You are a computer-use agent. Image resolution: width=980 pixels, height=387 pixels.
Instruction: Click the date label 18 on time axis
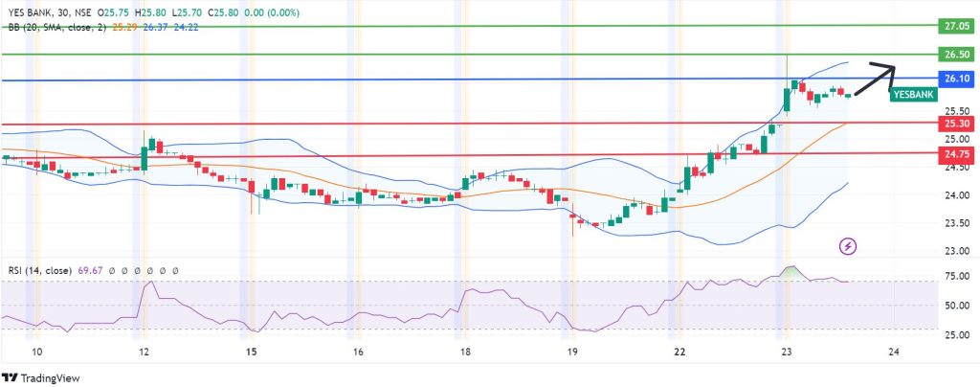(465, 352)
